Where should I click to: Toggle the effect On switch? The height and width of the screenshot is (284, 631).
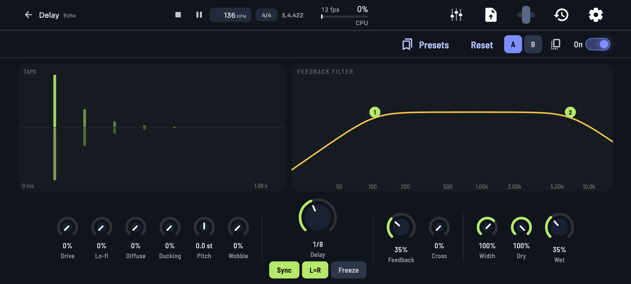[x=598, y=44]
